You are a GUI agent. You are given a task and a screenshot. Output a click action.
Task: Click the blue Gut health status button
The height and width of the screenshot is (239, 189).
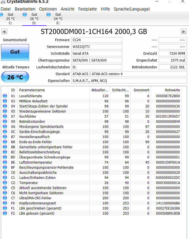pyautogui.click(x=15, y=52)
